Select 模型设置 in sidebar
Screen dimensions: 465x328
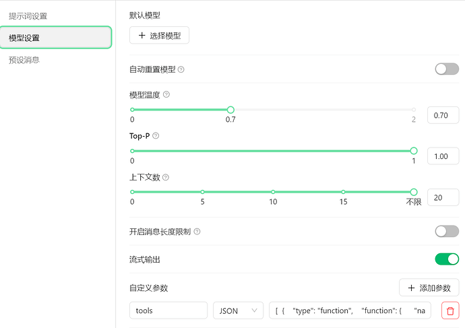[x=55, y=38]
